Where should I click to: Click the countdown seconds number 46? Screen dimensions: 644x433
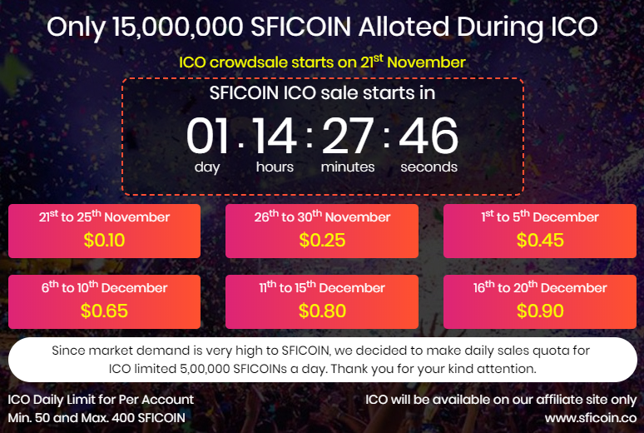click(x=429, y=136)
